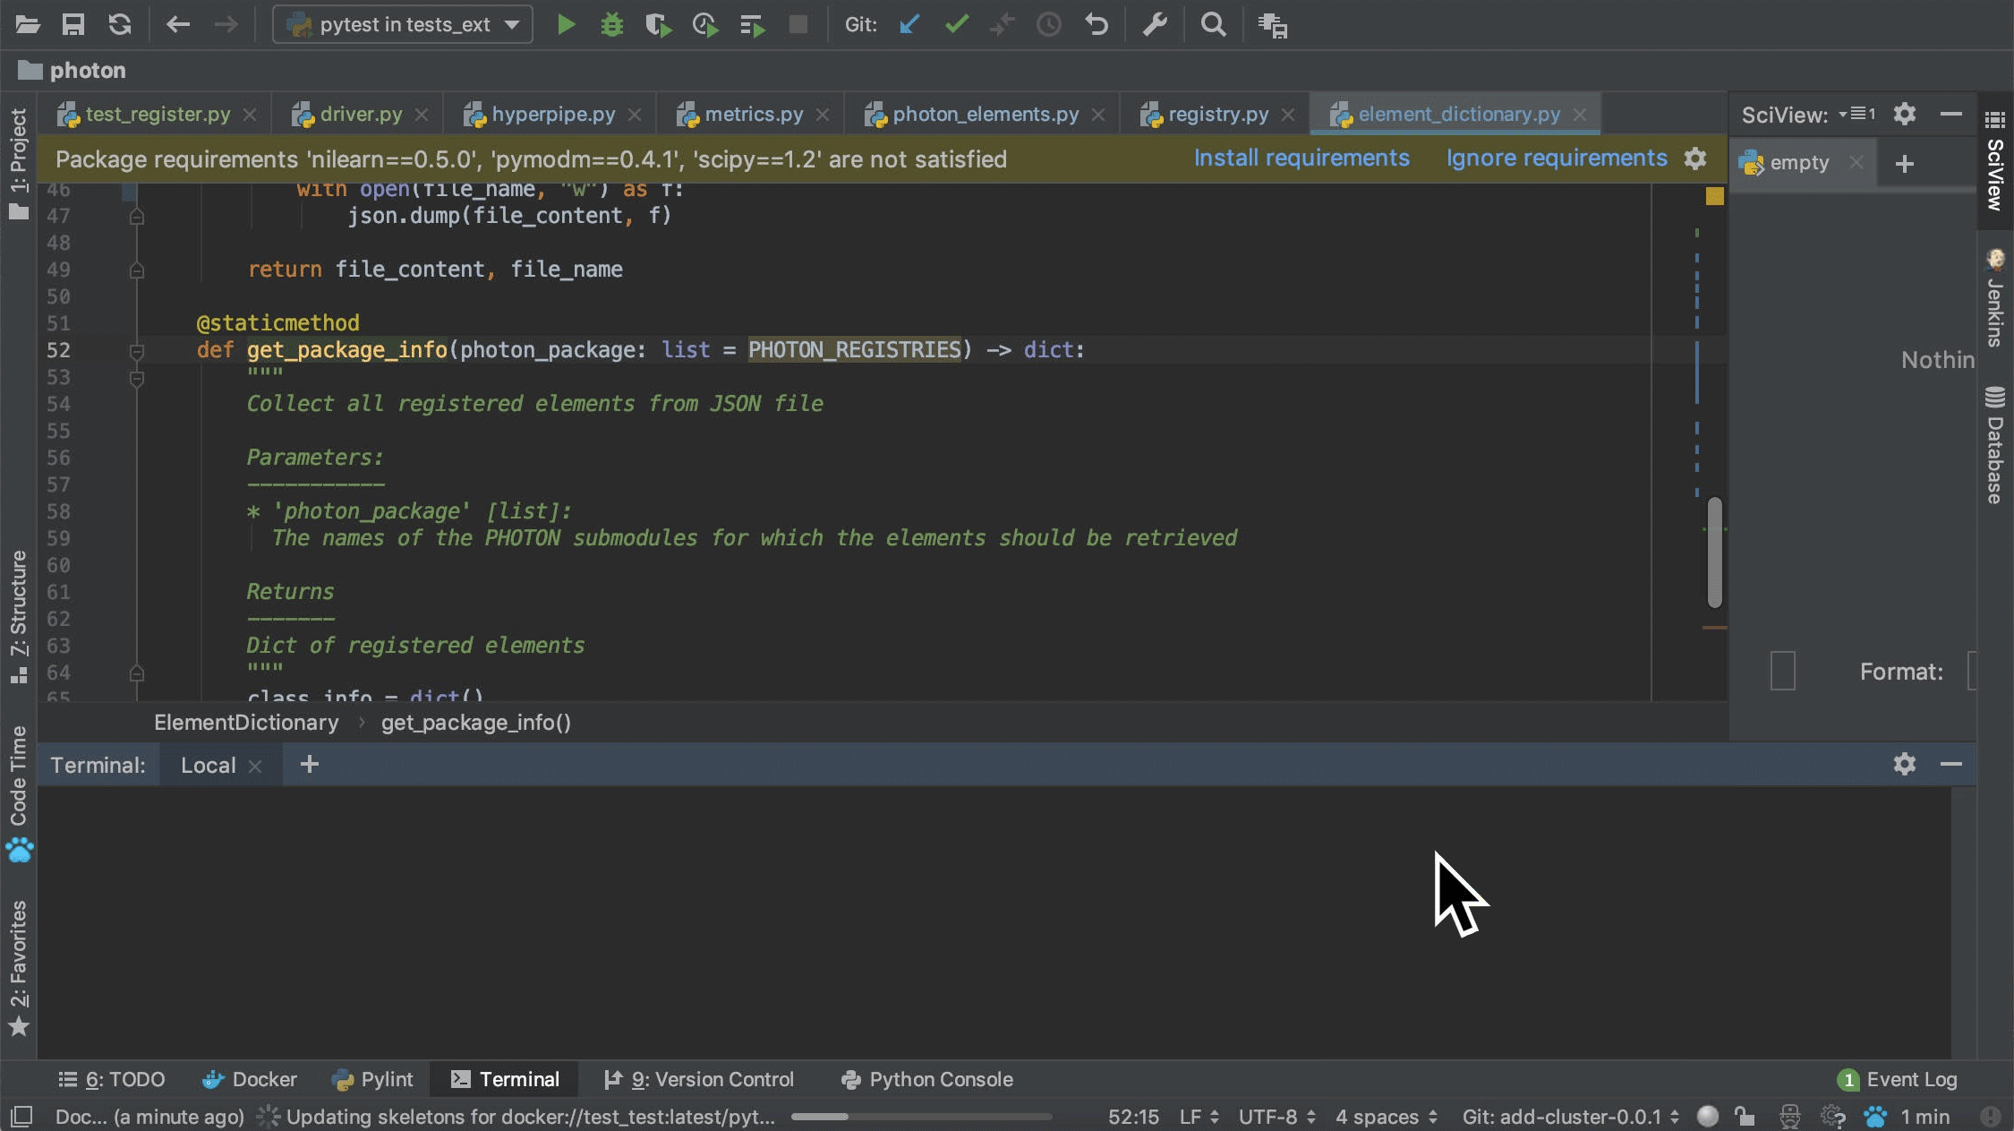Switch to photon_elements.py tab
2014x1131 pixels.
986,114
